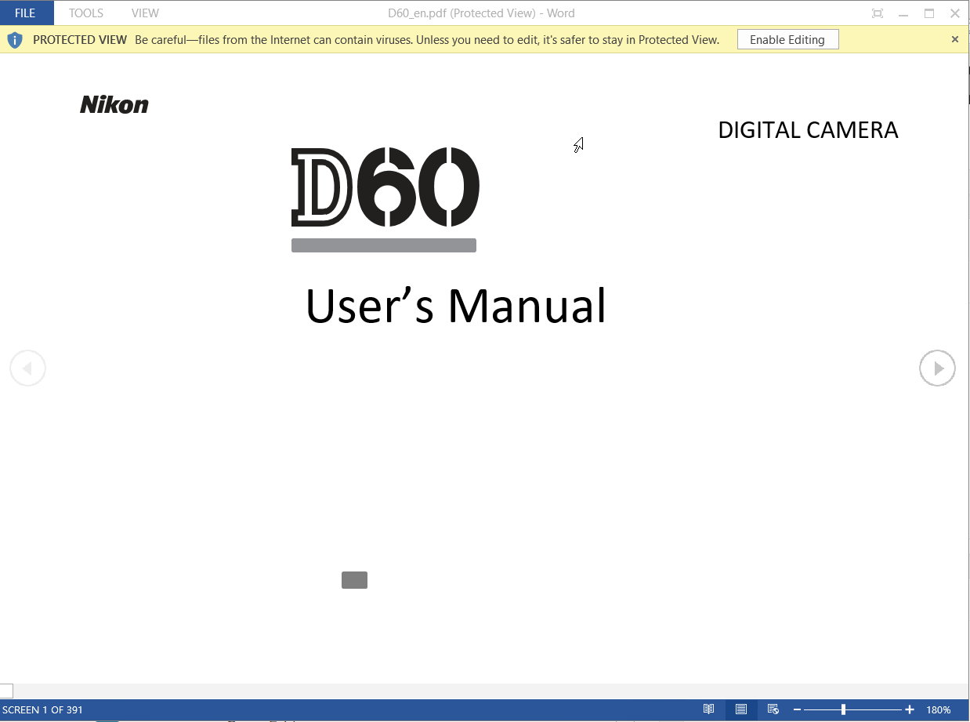The height and width of the screenshot is (722, 970).
Task: Click the User's Manual title text
Action: click(455, 306)
